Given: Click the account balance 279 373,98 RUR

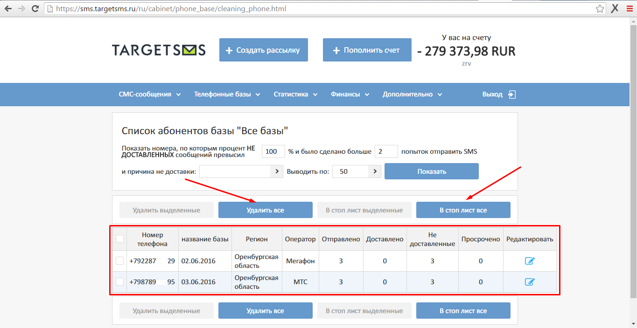Looking at the screenshot, I should 467,51.
